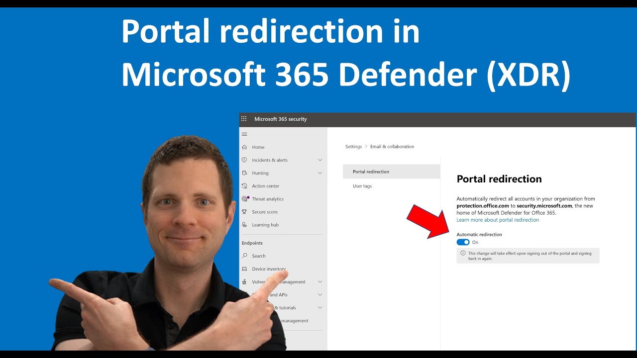Turn off the Automatic redirection toggle

coord(463,242)
